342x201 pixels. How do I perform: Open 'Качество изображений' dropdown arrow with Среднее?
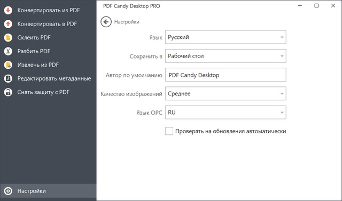(x=282, y=94)
